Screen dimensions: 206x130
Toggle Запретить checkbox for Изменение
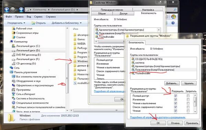point(188,99)
